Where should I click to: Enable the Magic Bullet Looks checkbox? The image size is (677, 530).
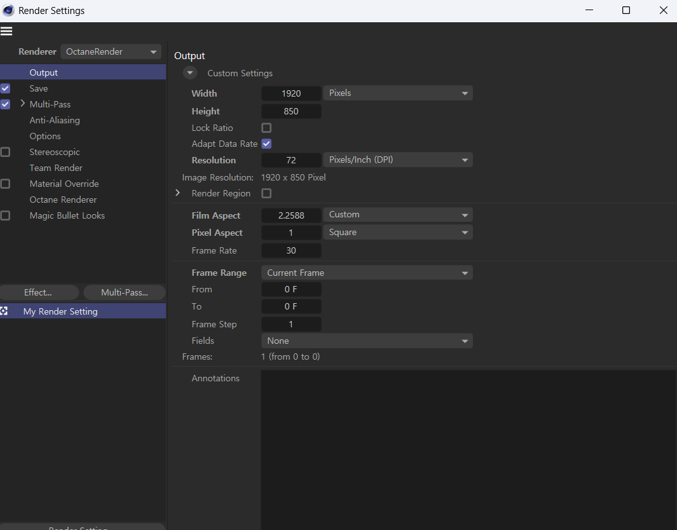tap(5, 215)
